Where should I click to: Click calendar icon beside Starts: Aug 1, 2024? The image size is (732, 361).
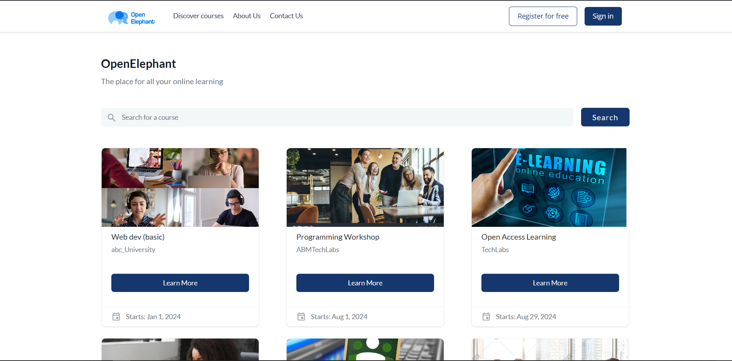pos(301,317)
